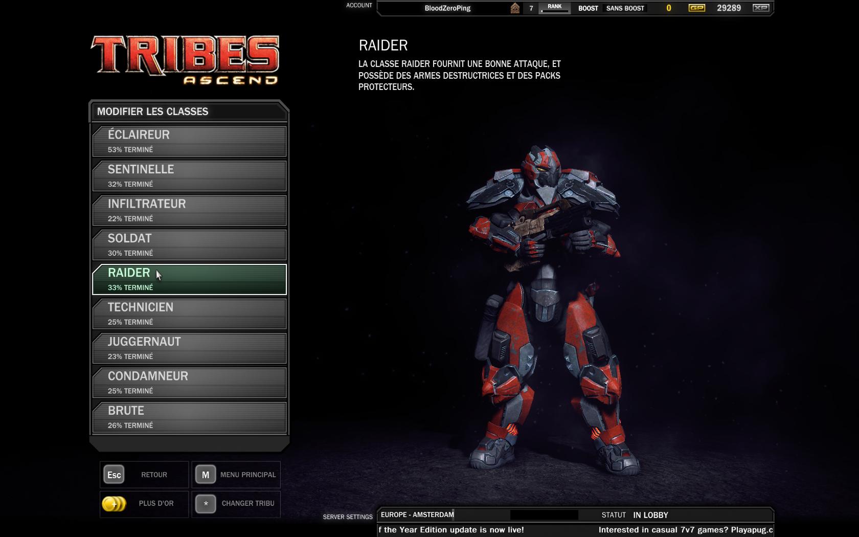Click the Retour button label
The image size is (859, 537).
[154, 475]
